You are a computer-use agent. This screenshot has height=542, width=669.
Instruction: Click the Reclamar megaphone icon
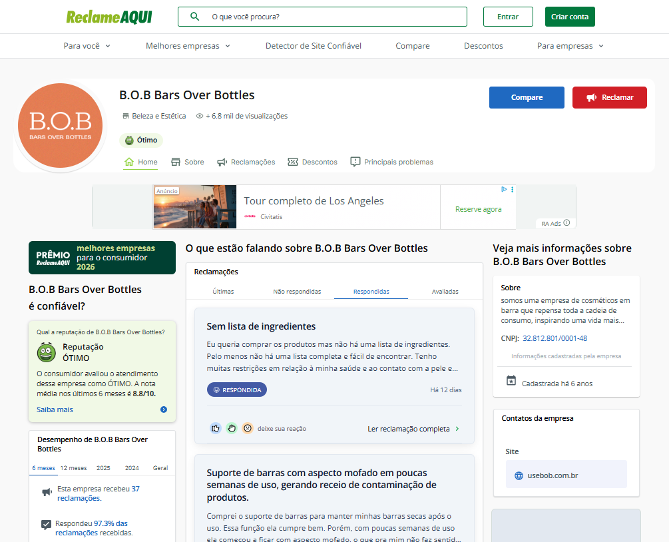pos(591,98)
